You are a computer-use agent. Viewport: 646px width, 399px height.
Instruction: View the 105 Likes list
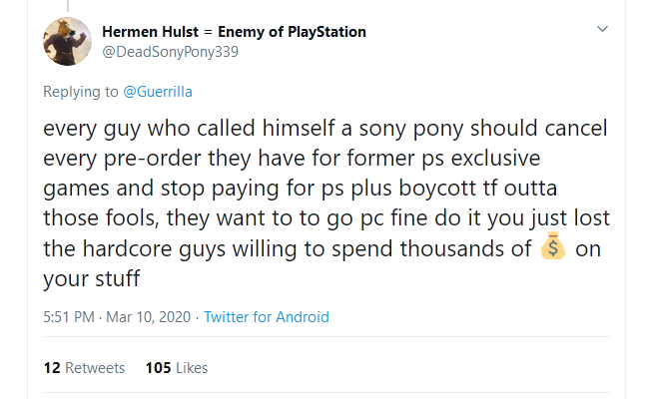[176, 368]
